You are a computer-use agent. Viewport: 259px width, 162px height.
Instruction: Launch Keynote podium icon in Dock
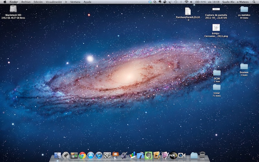point(116,155)
